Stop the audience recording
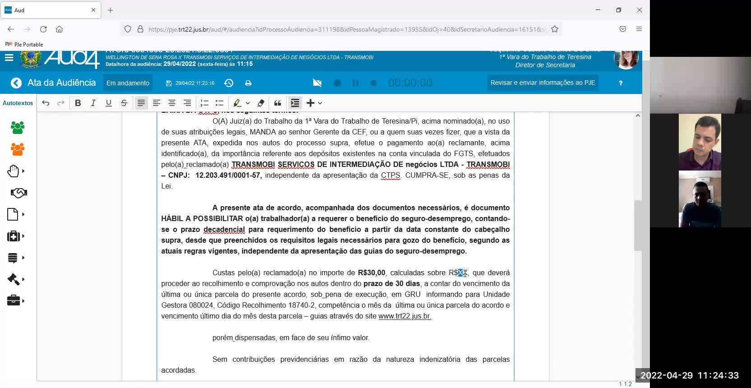Image resolution: width=751 pixels, height=388 pixels. coord(374,83)
